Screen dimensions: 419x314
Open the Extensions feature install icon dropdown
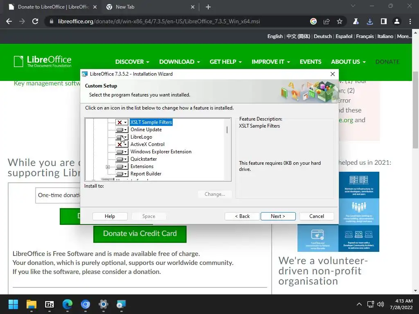click(x=122, y=167)
